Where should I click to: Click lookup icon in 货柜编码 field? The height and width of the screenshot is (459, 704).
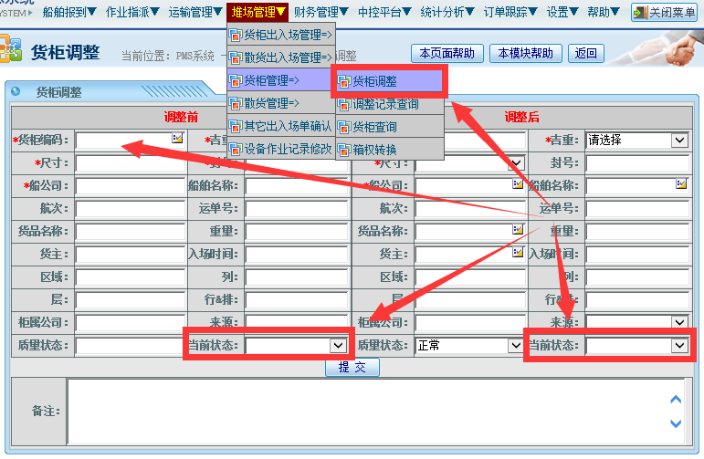tap(177, 138)
